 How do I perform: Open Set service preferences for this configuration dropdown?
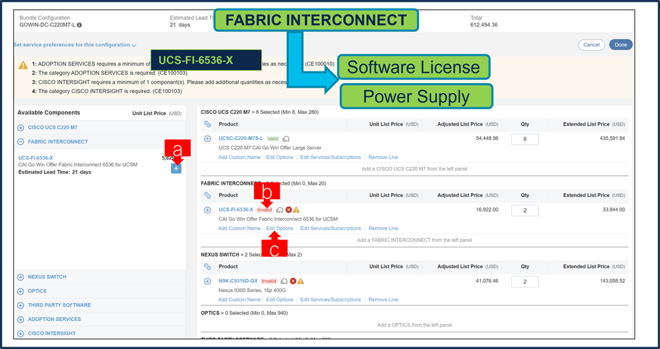(x=75, y=45)
